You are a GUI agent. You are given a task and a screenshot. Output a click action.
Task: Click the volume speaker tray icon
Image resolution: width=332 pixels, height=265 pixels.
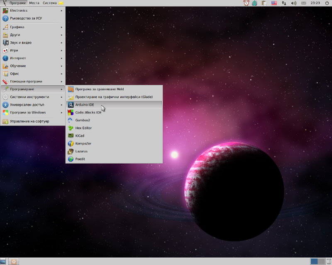click(x=294, y=3)
